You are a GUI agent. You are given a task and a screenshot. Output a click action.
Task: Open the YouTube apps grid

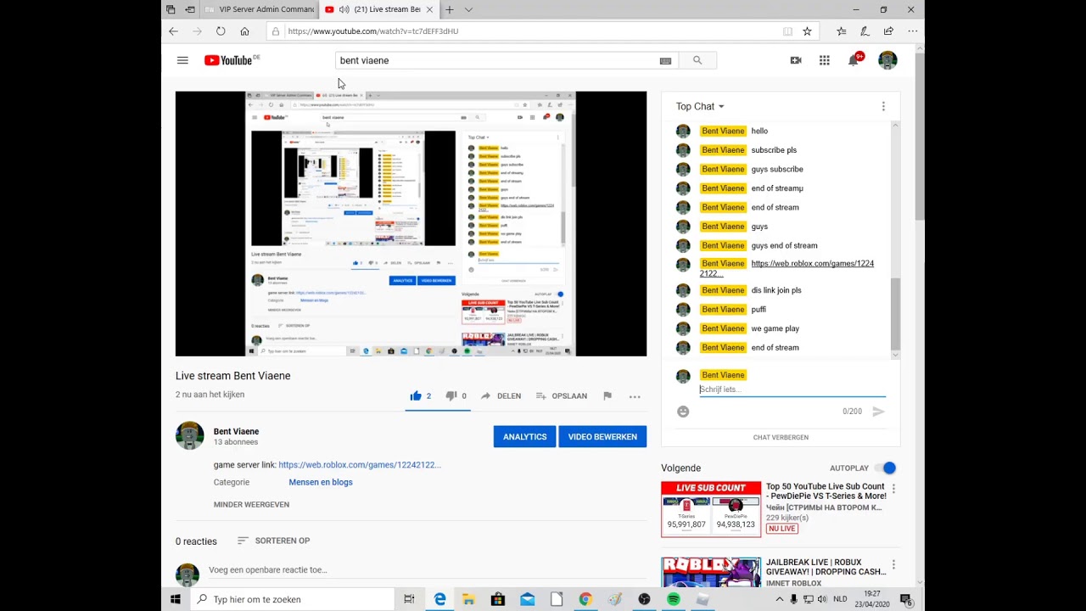tap(824, 60)
